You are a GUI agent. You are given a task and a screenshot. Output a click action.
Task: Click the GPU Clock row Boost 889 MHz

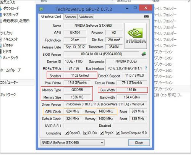point(138,111)
